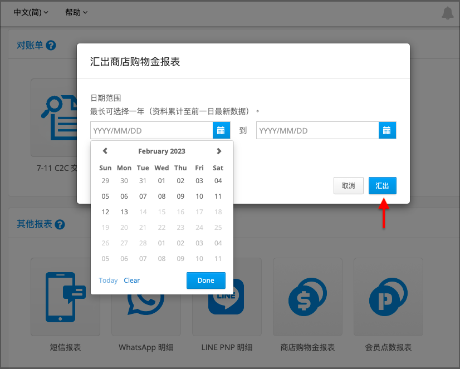Viewport: 460px width, 369px height.
Task: Click the 取消 cancel button
Action: coord(349,185)
